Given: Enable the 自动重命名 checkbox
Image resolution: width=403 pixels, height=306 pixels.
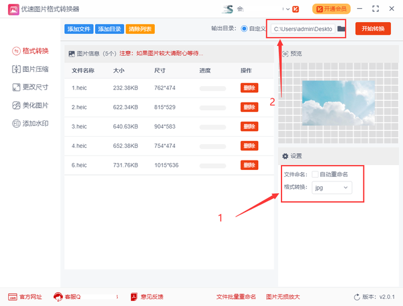Looking at the screenshot, I should point(315,174).
